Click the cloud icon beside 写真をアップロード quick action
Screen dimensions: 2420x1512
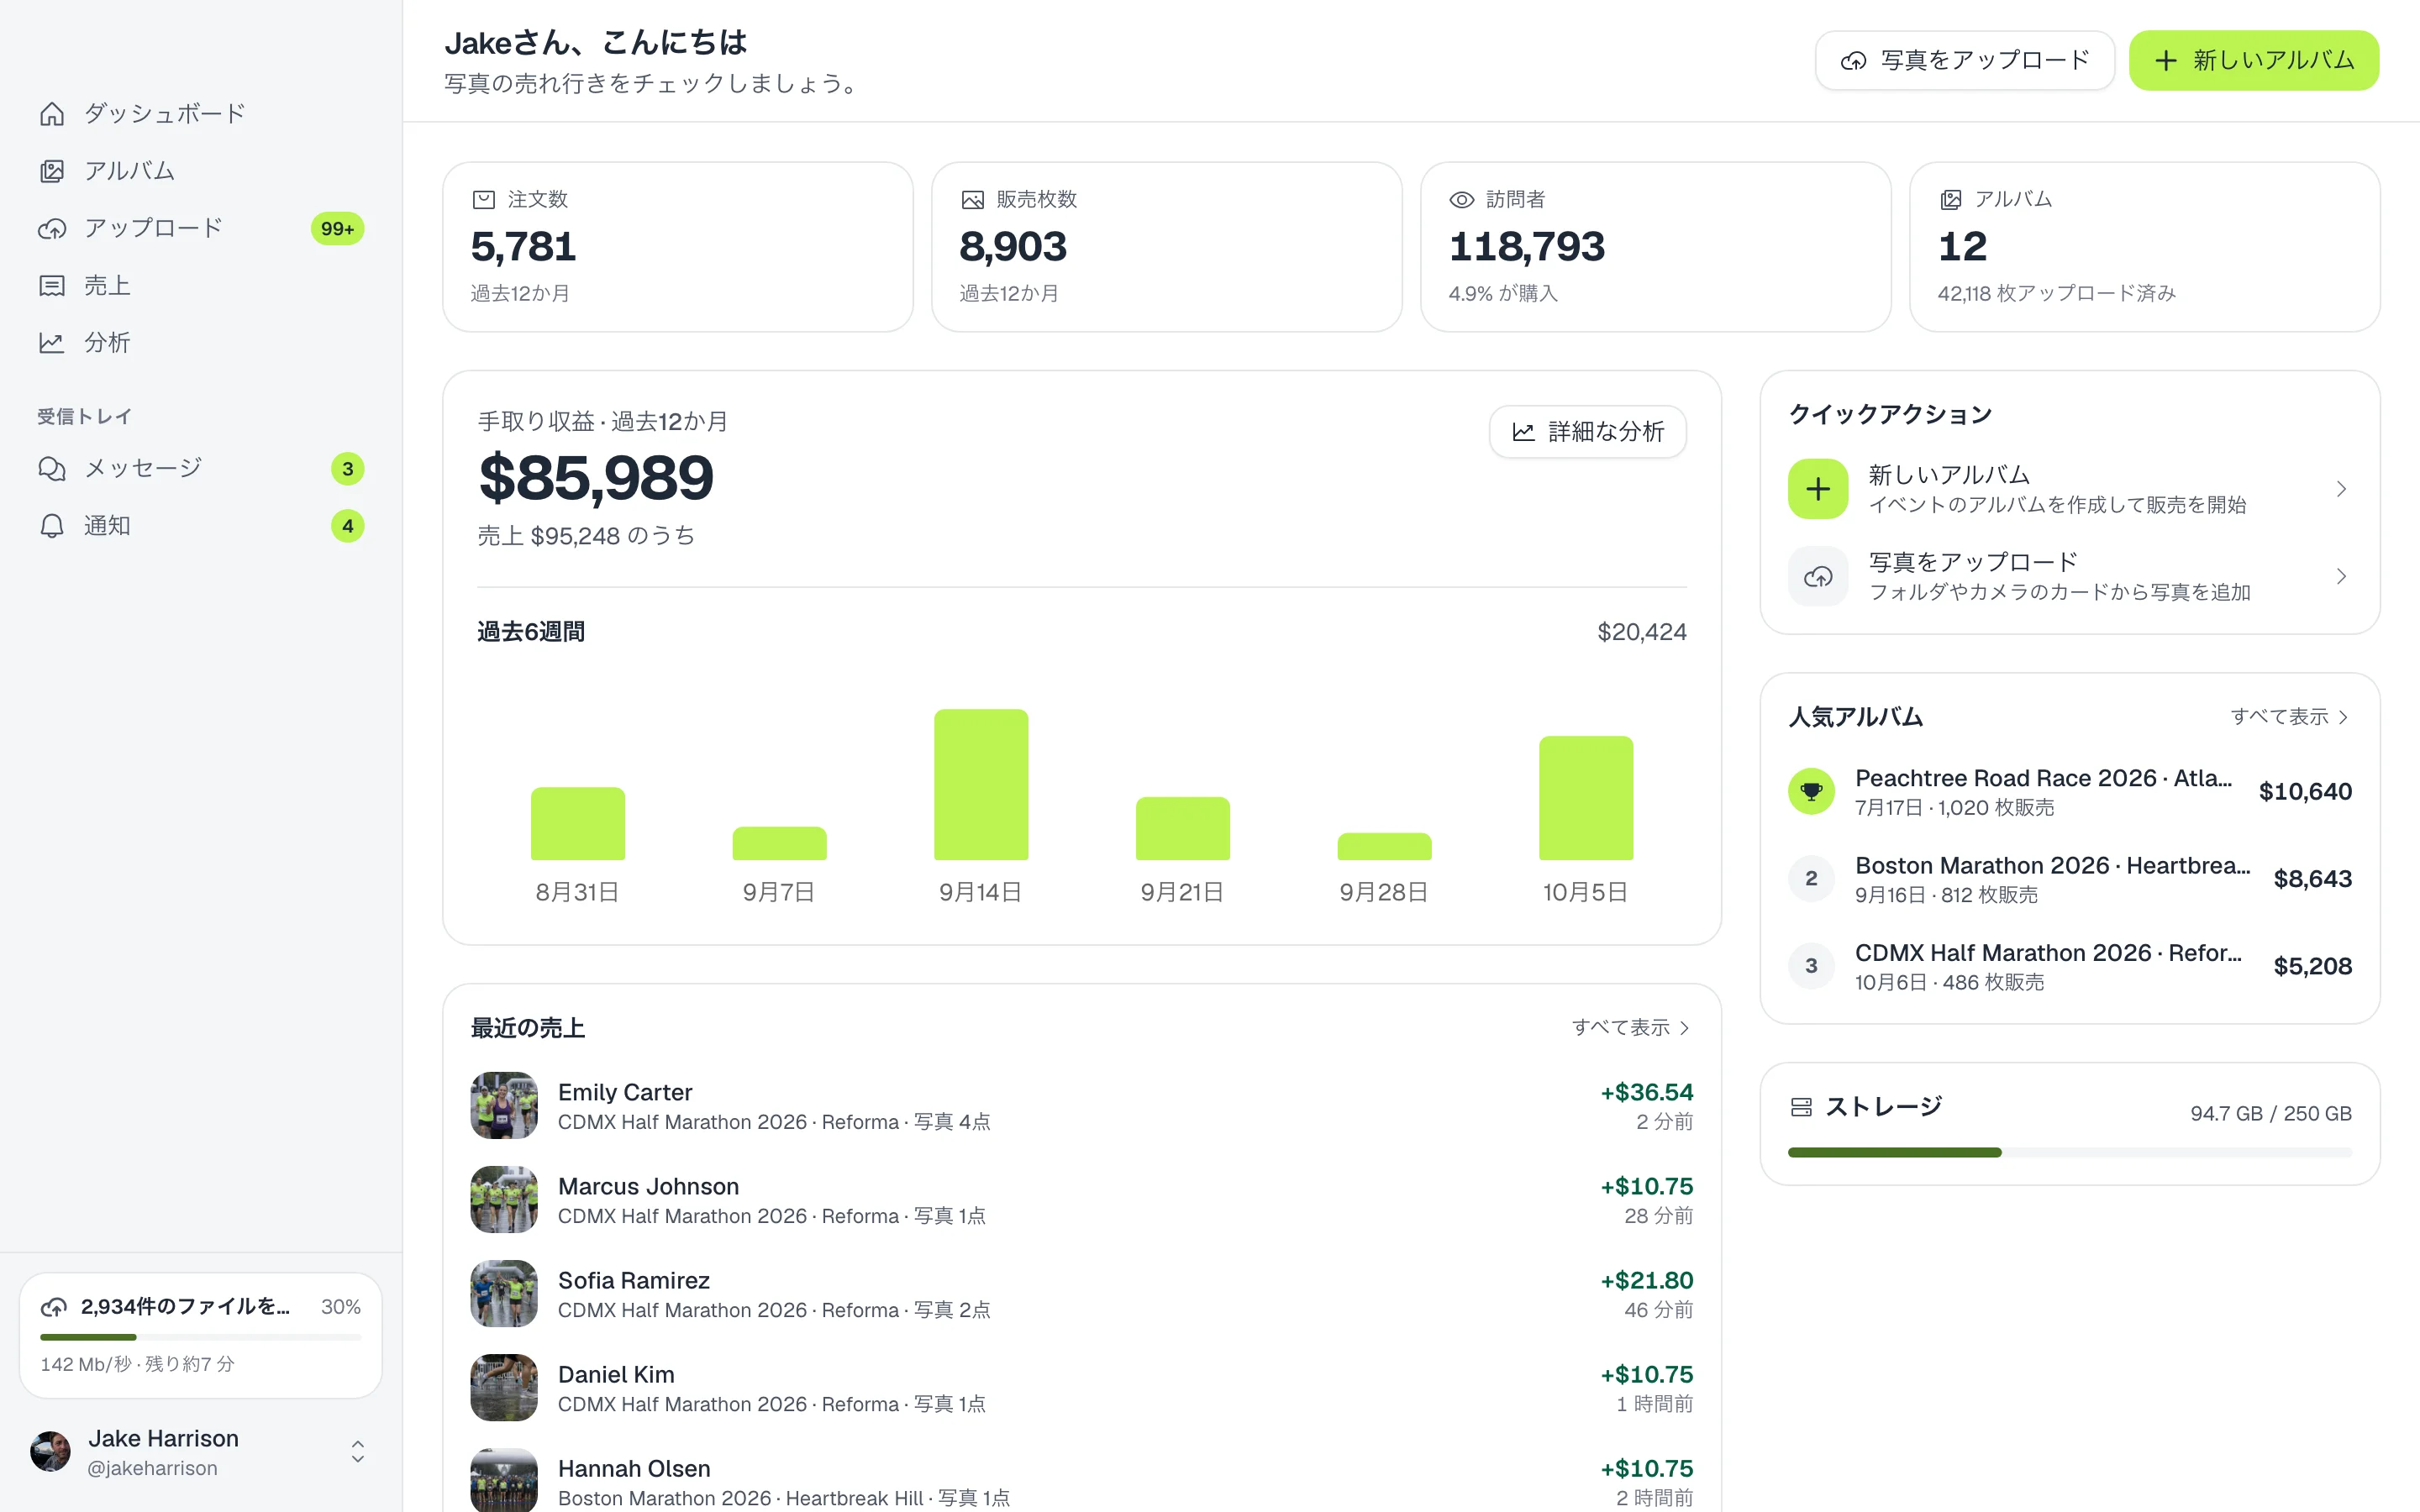[x=1818, y=576]
